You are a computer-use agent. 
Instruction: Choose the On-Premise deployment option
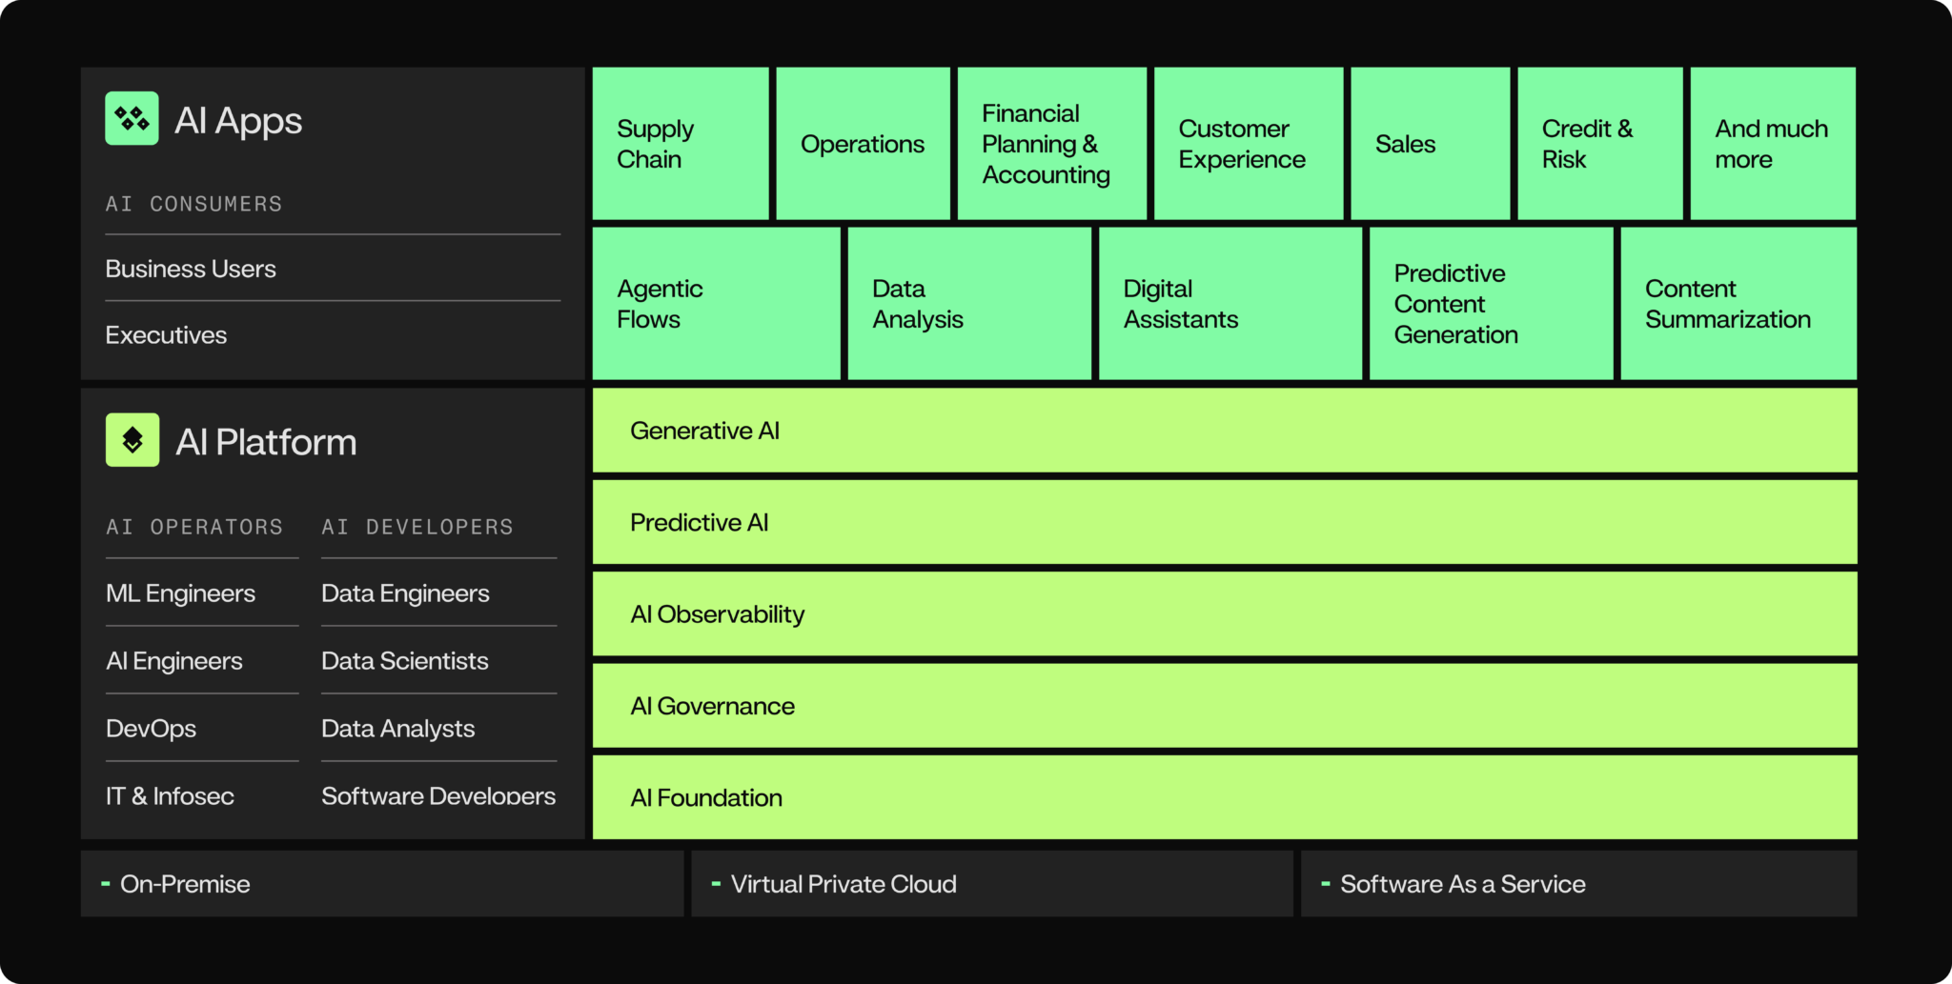click(382, 884)
